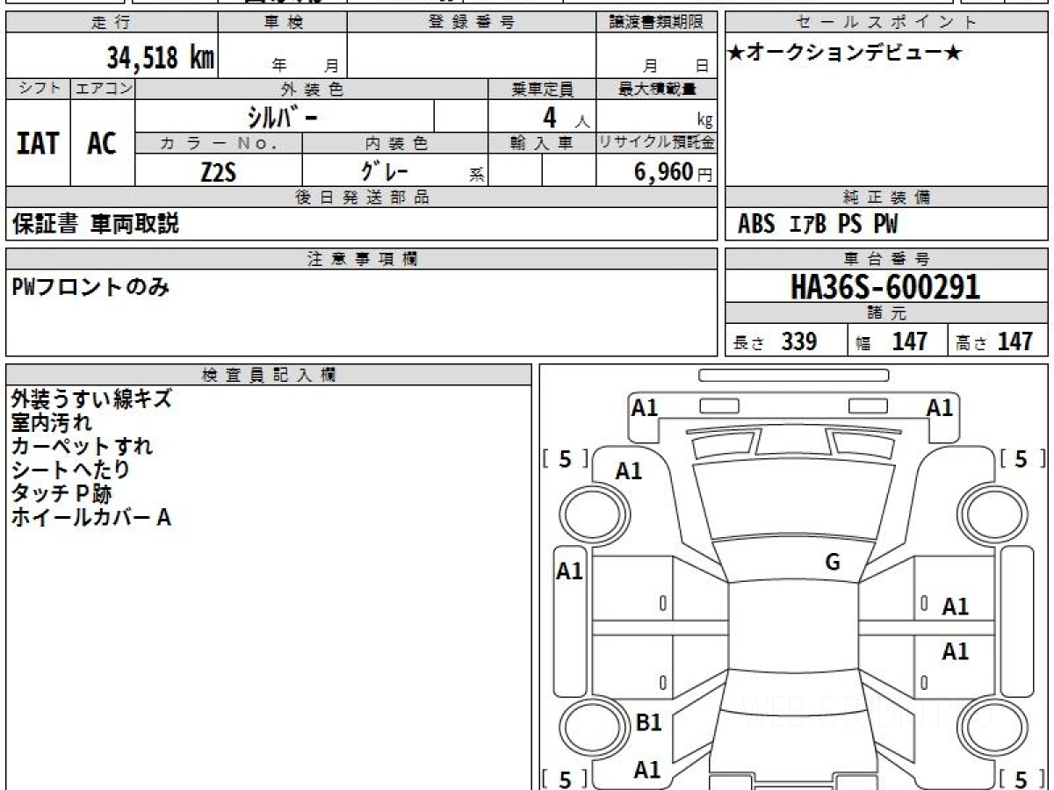Click the G mark on the windshield diagram

pyautogui.click(x=832, y=563)
